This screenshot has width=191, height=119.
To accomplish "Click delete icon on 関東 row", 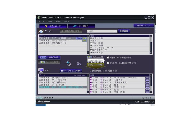I will click(x=147, y=85).
